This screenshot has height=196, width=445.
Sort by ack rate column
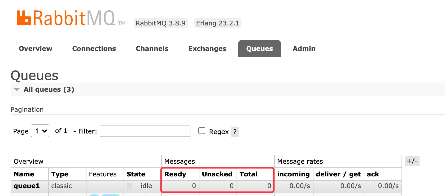point(373,174)
